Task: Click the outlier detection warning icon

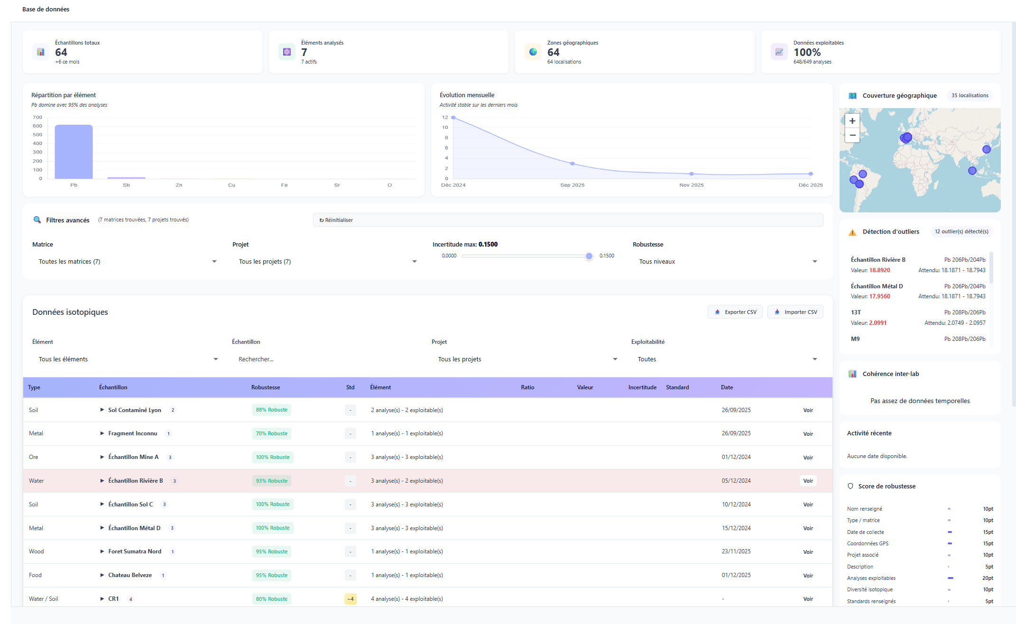Action: (852, 232)
